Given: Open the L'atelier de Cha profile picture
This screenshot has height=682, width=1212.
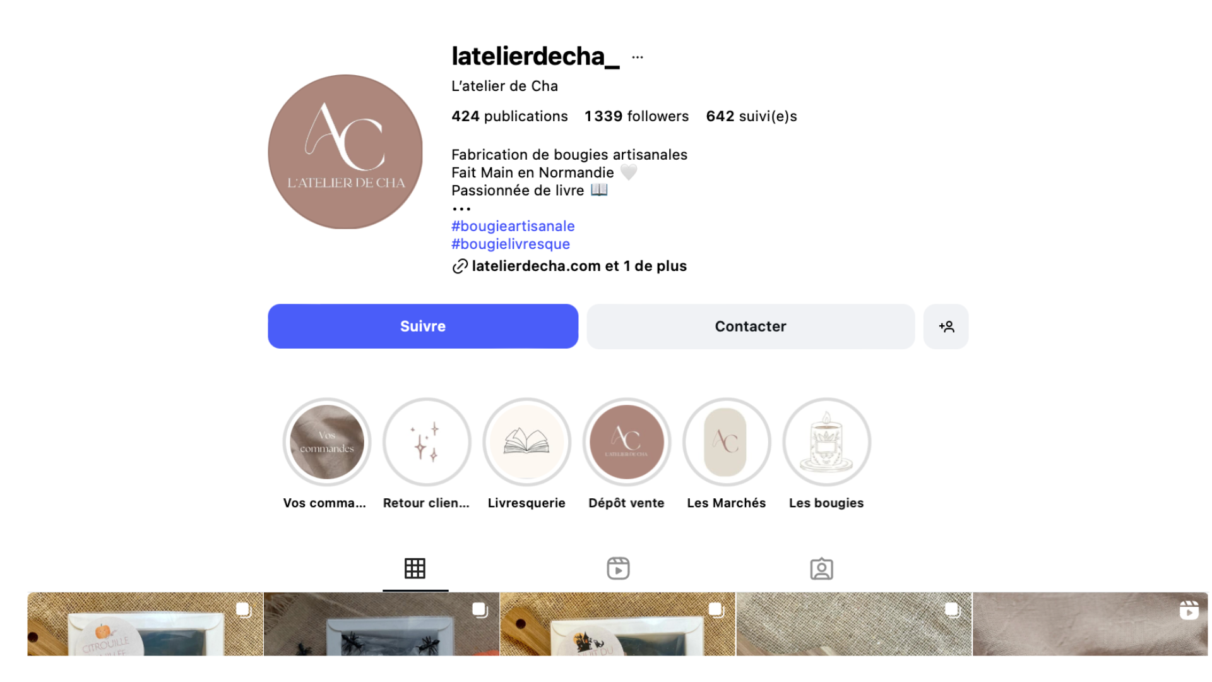Looking at the screenshot, I should click(345, 152).
